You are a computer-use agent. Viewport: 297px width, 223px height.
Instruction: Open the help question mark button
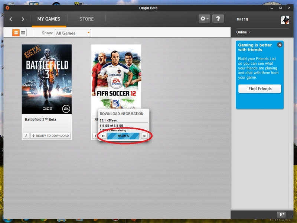coord(218,19)
